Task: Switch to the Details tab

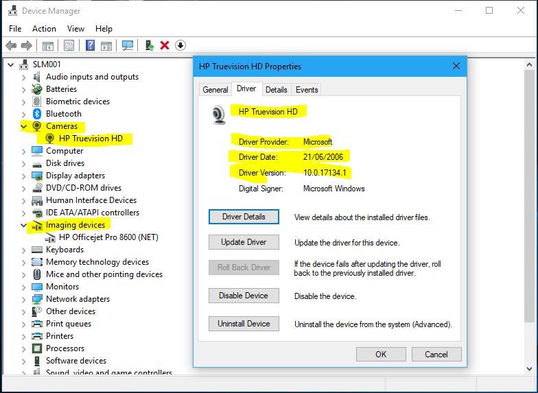Action: tap(276, 89)
